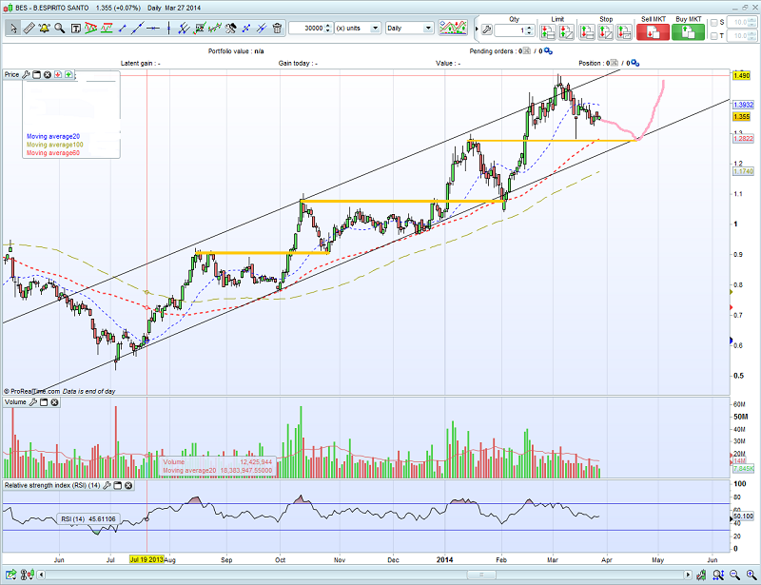Increase the Qty stepper value
Viewport: 761px width, 585px height.
(x=530, y=28)
